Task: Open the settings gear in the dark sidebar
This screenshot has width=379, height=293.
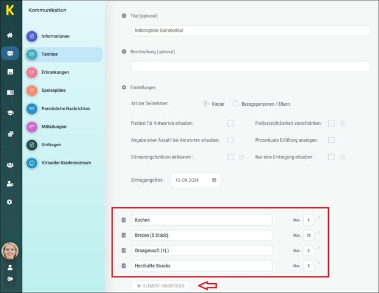Action: (10, 202)
